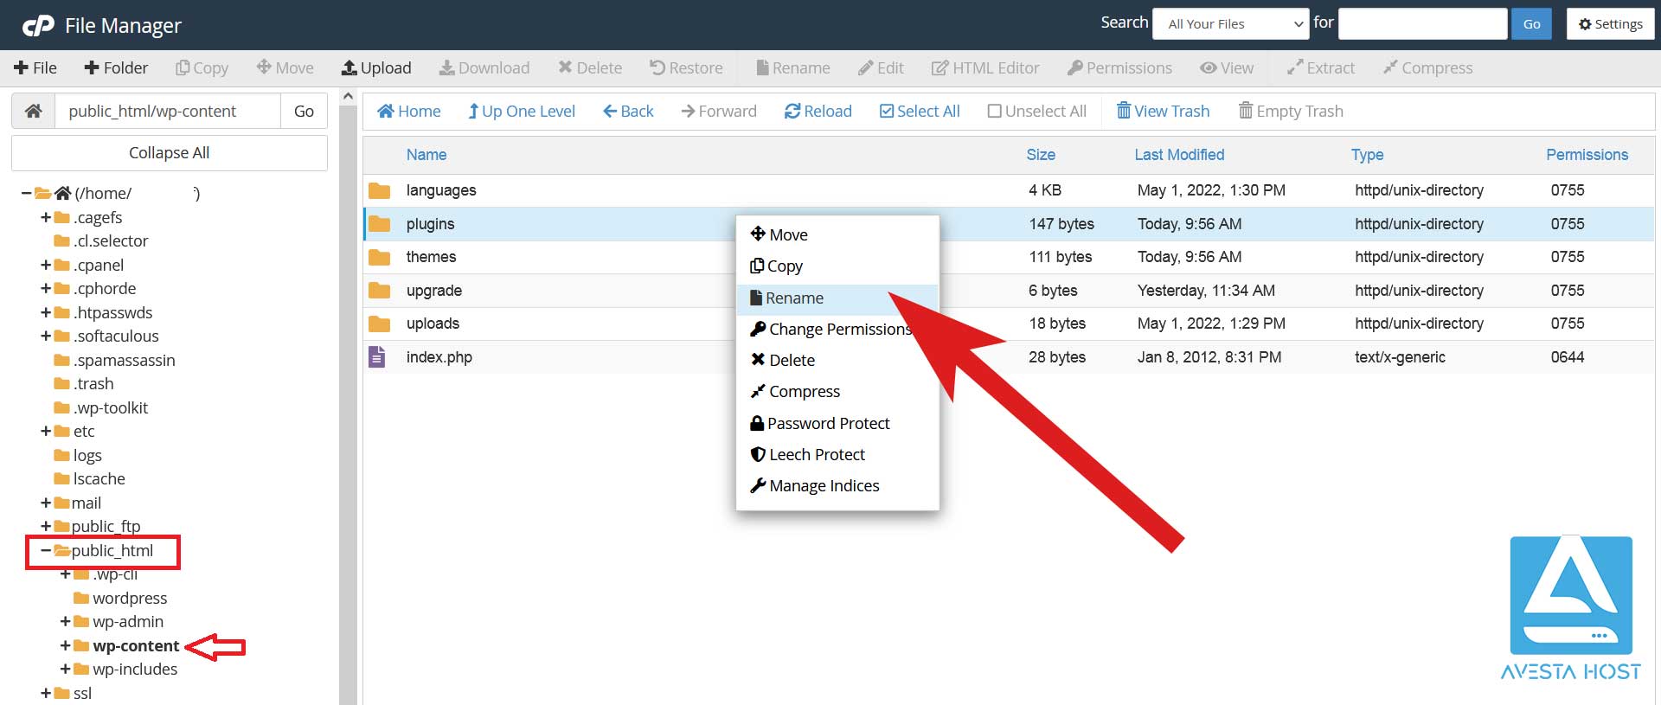Expand the wp-admin tree folder
This screenshot has height=705, width=1661.
coord(65,621)
